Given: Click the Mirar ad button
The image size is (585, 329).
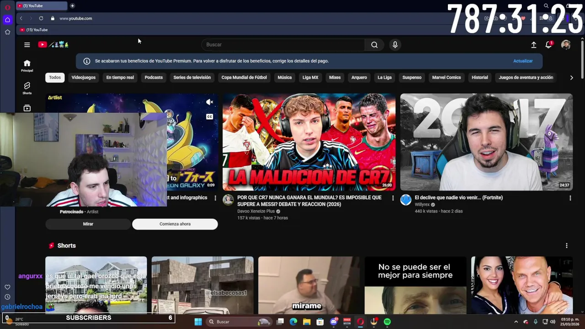Looking at the screenshot, I should point(88,224).
